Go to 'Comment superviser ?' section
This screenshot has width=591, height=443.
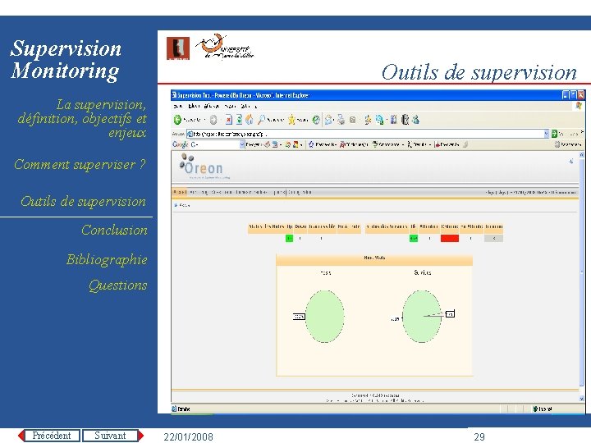coord(80,164)
